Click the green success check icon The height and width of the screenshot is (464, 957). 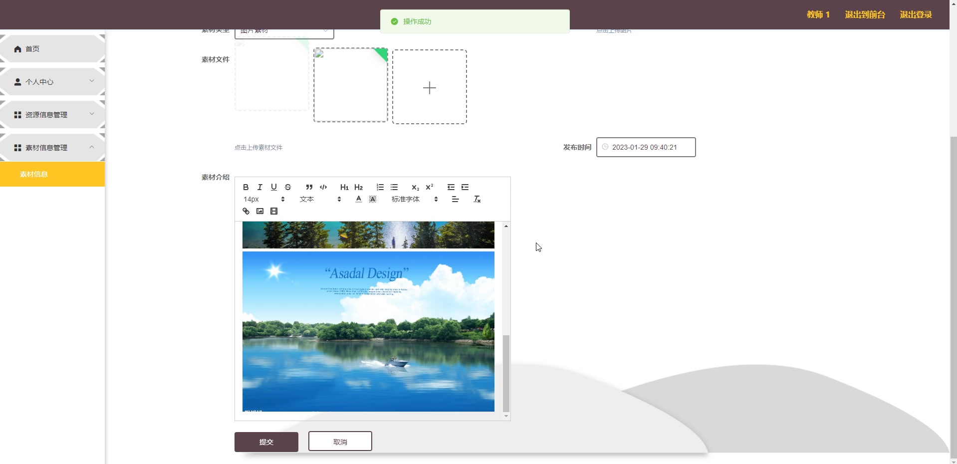394,21
